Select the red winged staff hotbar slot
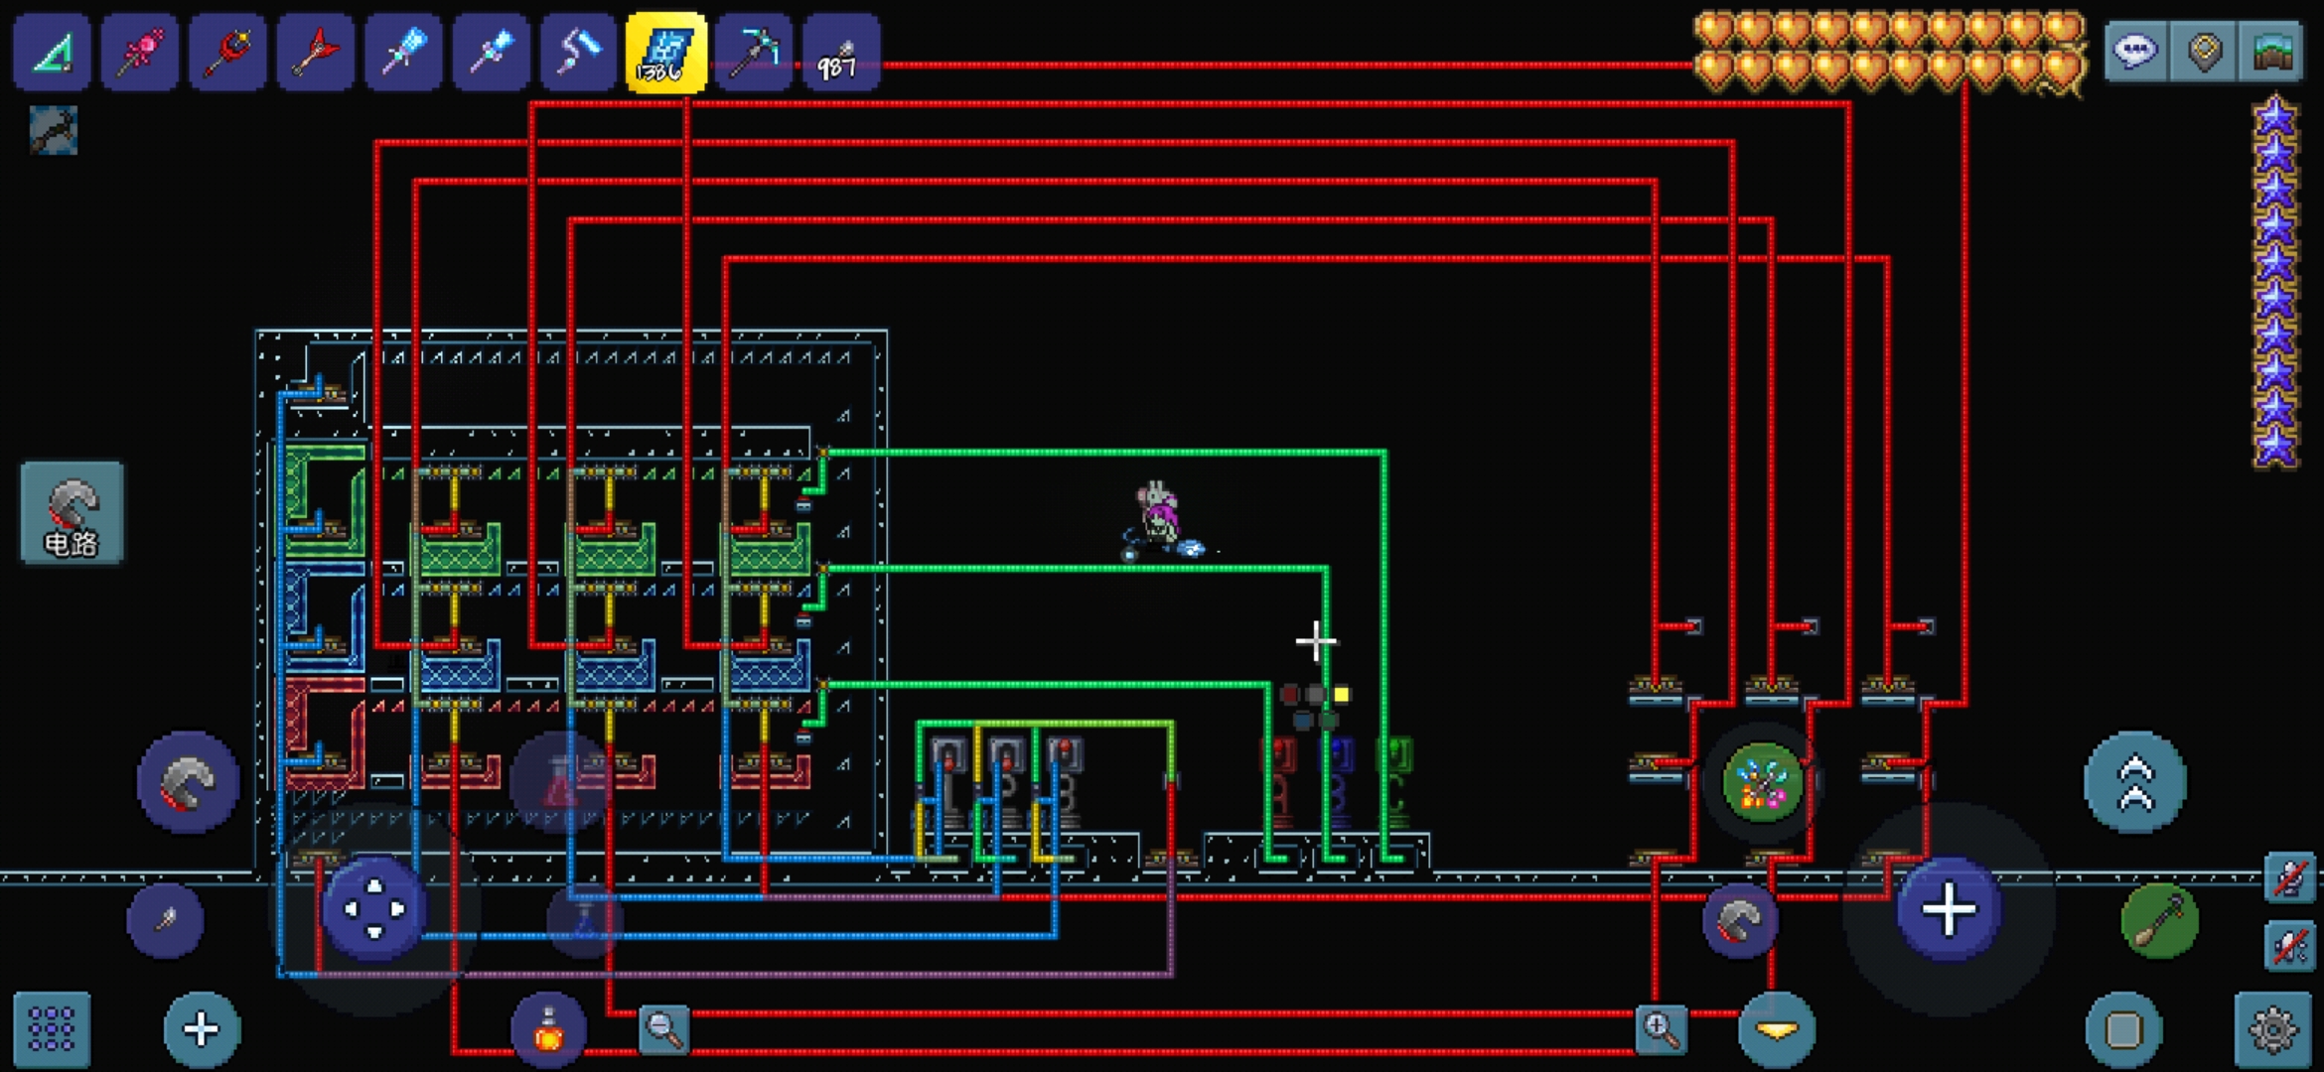2324x1072 pixels. pyautogui.click(x=316, y=52)
